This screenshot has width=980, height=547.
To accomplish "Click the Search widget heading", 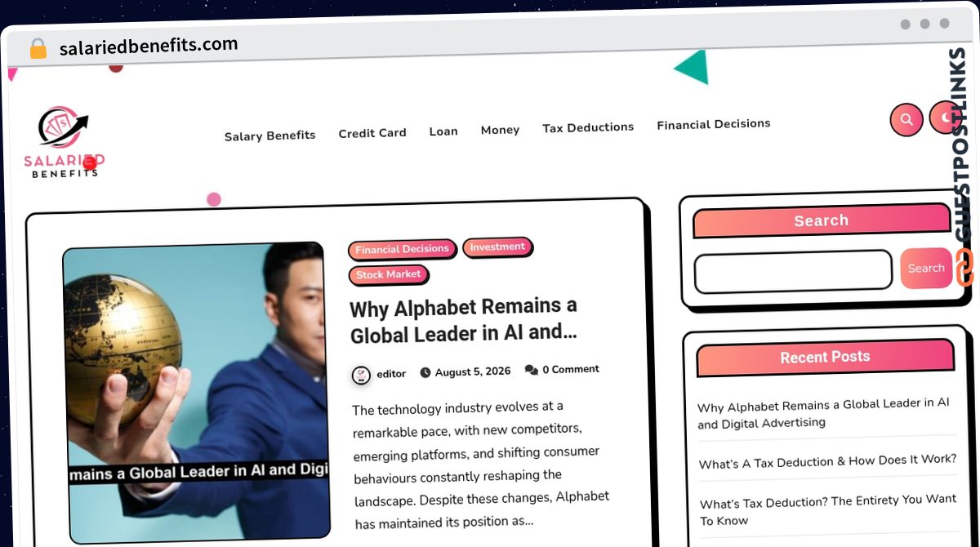I will (822, 220).
